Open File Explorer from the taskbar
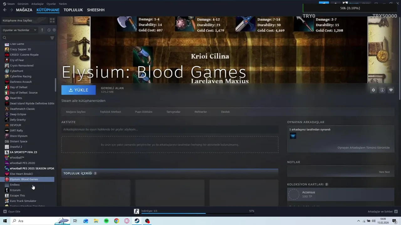The width and height of the screenshot is (401, 225). (x=96, y=221)
